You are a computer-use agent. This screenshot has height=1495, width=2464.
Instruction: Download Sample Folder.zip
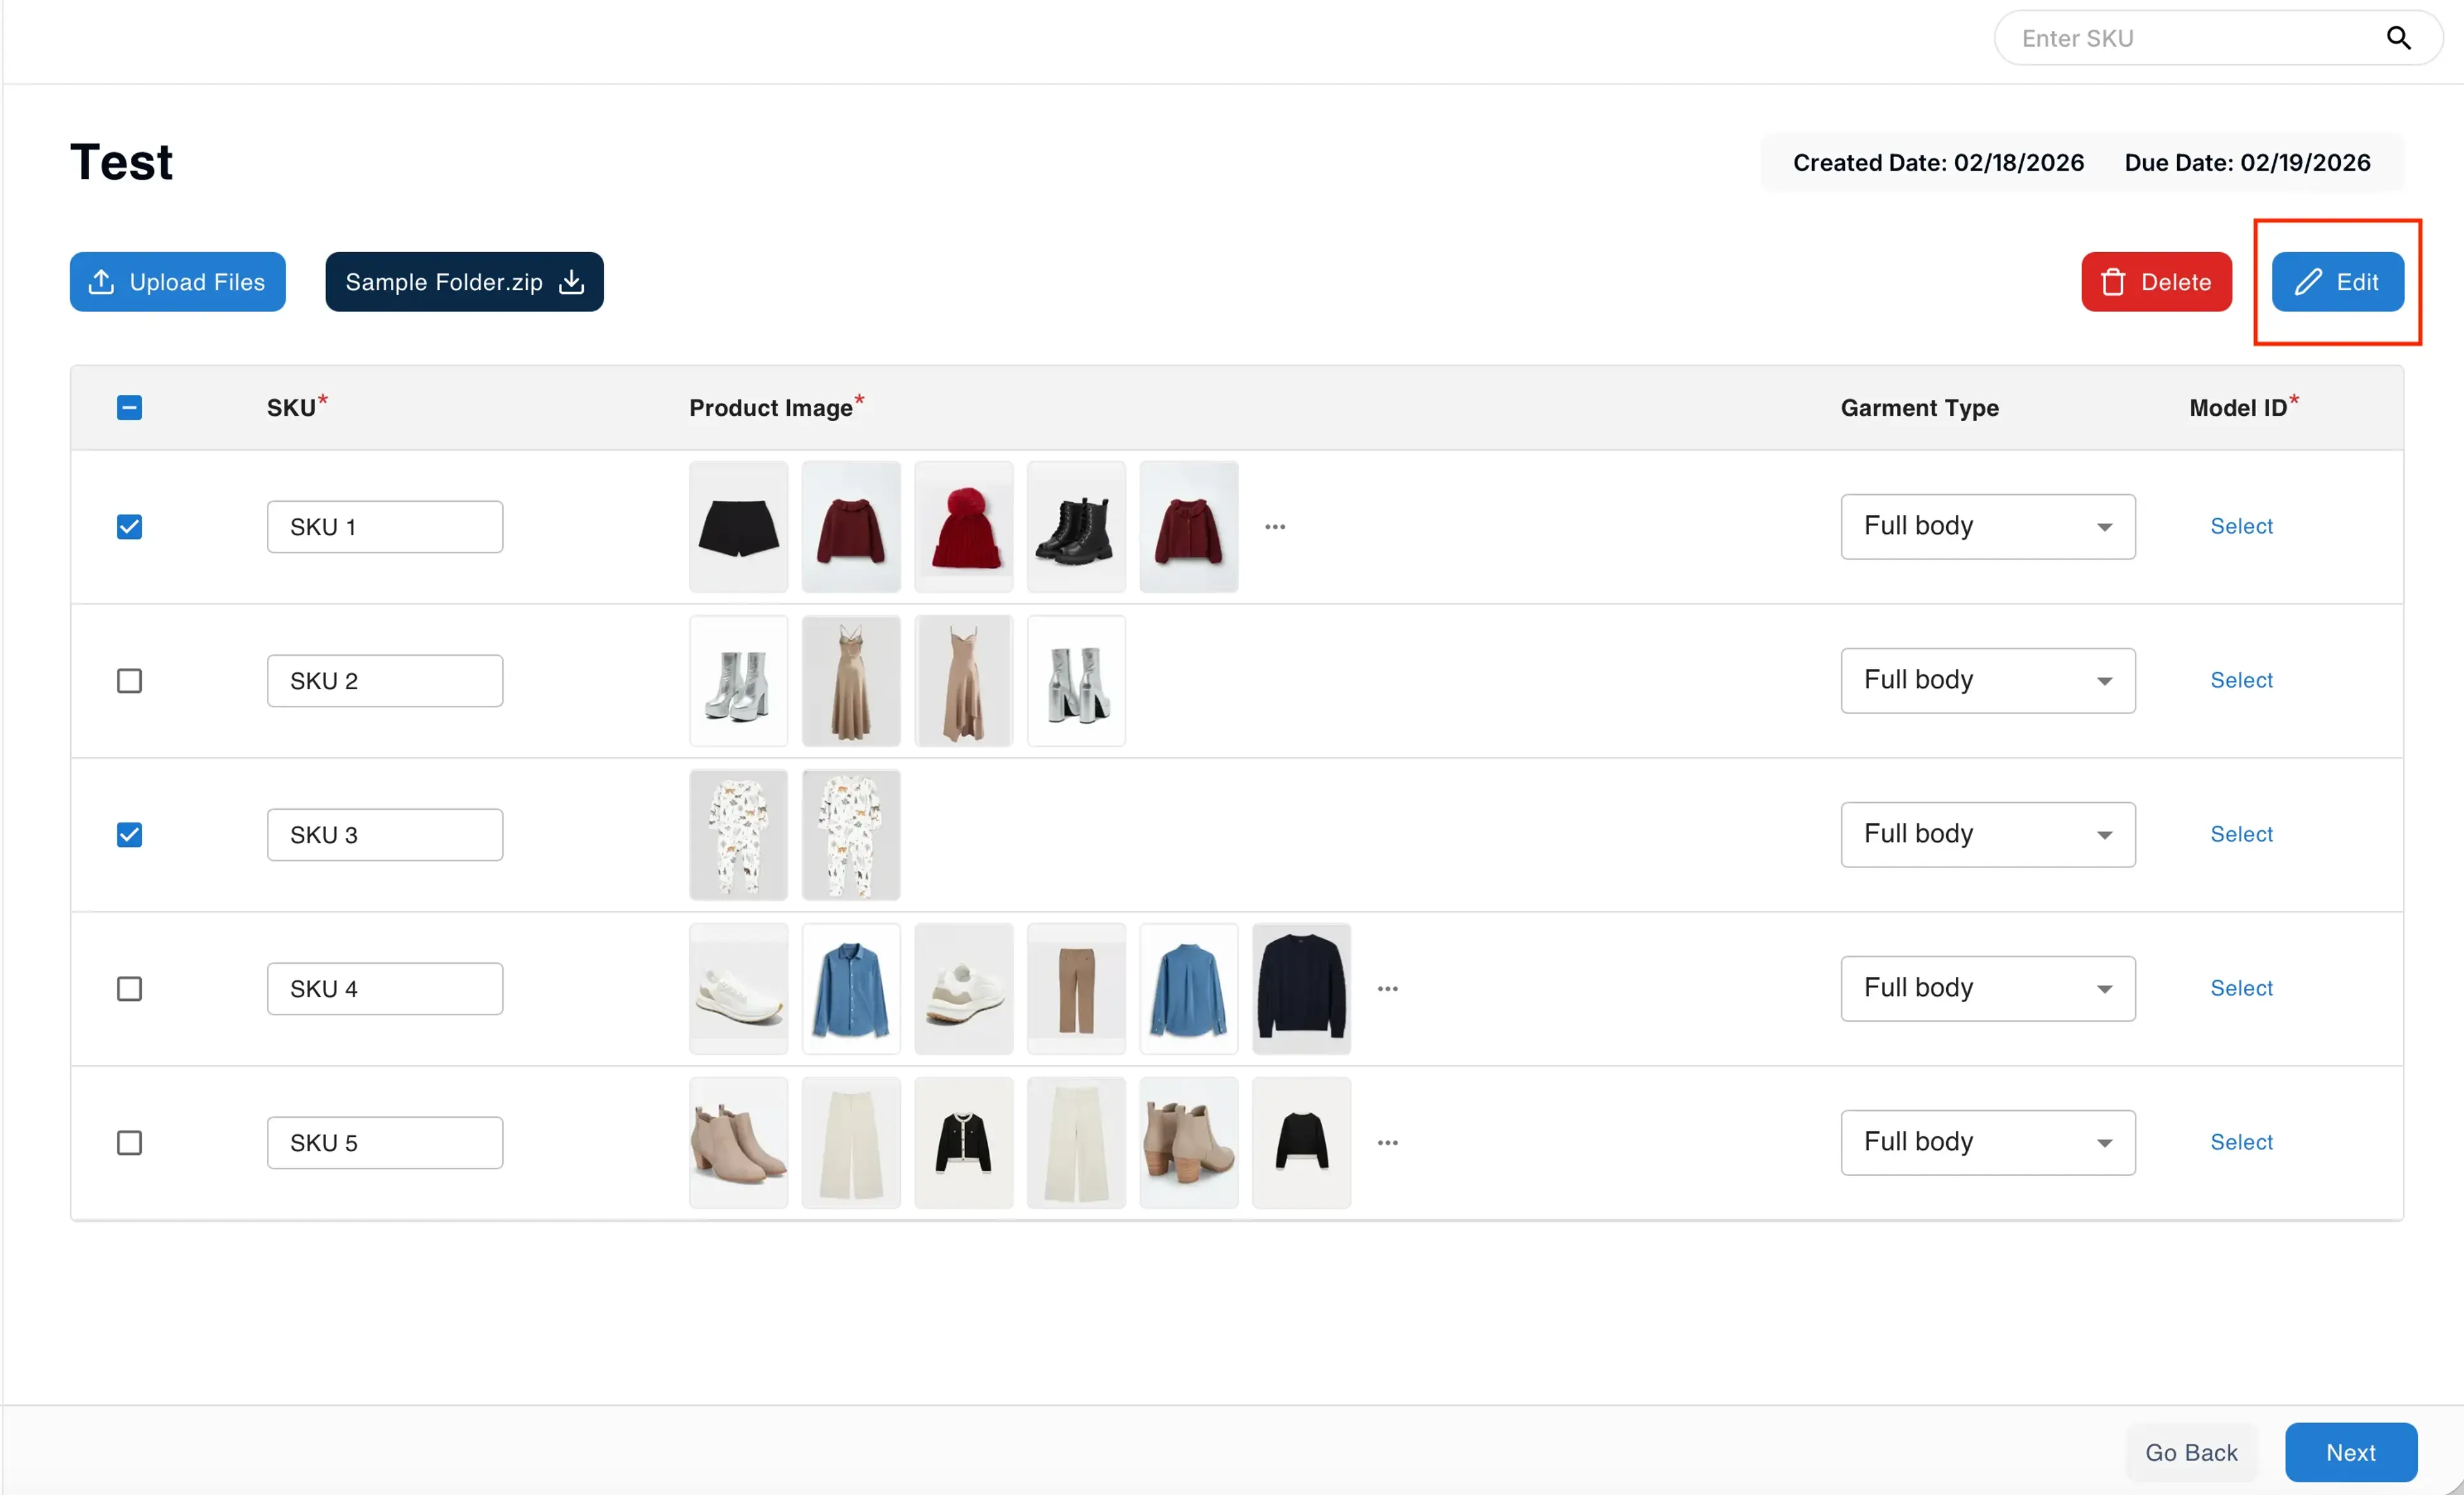[464, 282]
